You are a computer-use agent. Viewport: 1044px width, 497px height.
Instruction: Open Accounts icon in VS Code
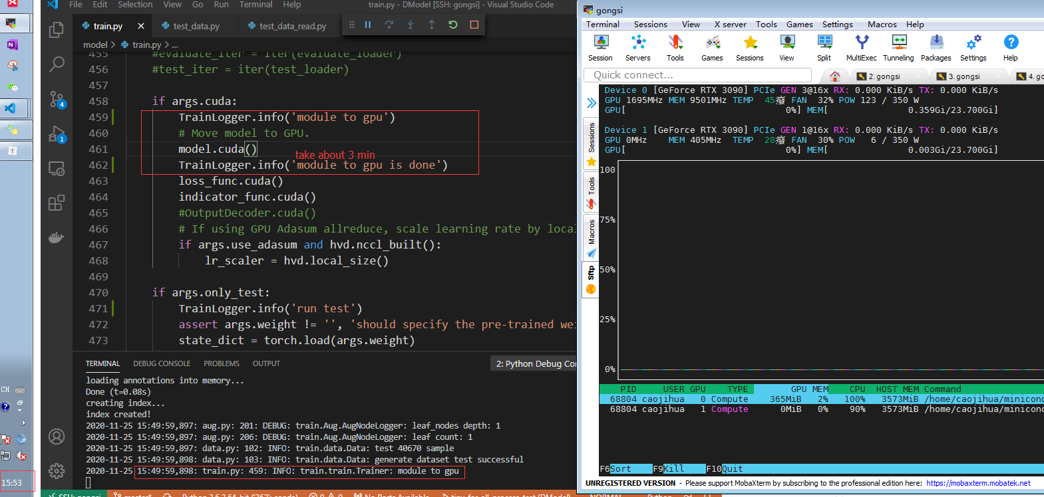click(57, 437)
